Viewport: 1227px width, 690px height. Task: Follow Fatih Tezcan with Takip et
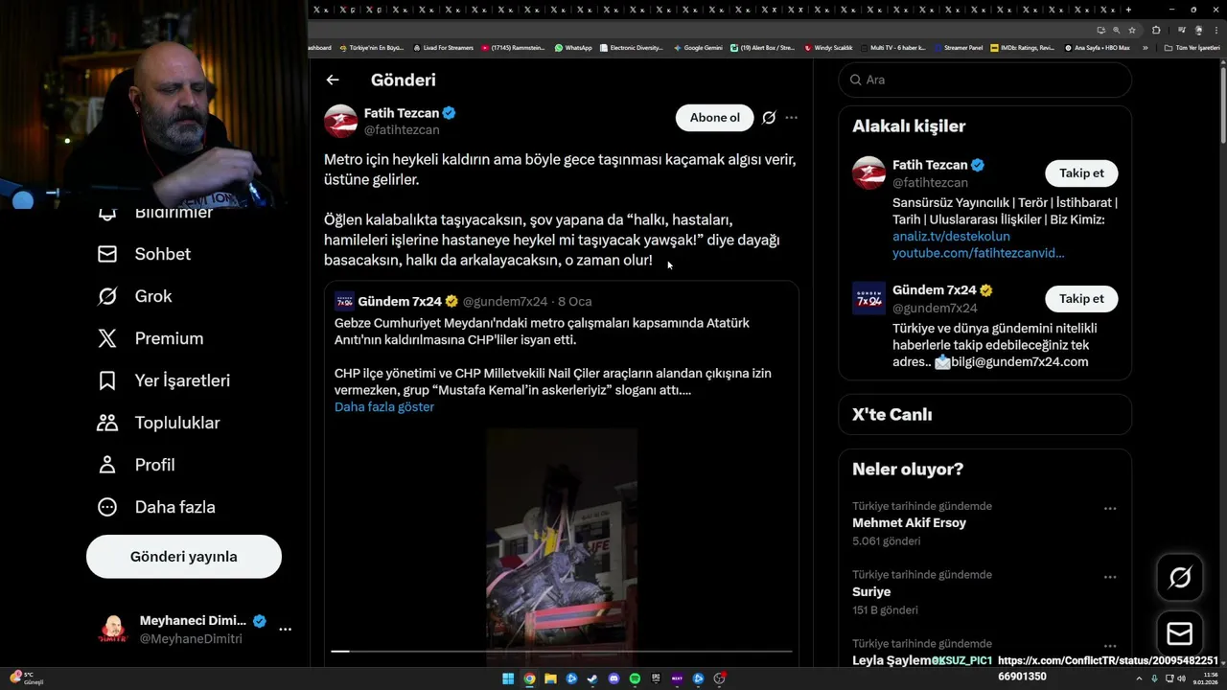click(1081, 173)
